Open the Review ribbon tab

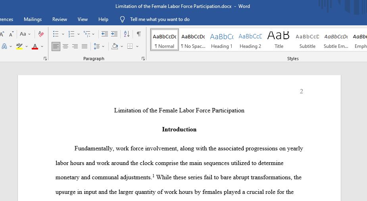click(60, 19)
